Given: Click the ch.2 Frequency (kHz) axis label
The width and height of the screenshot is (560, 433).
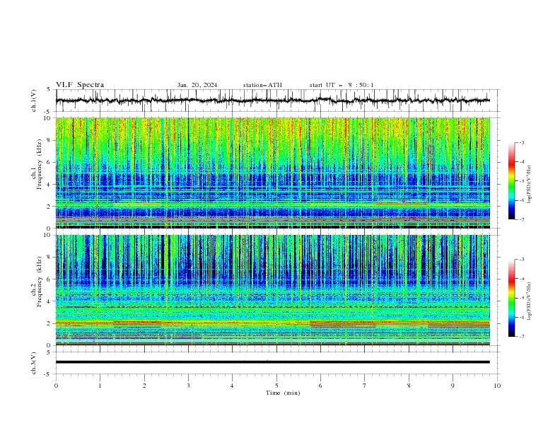Looking at the screenshot, I should click(37, 282).
